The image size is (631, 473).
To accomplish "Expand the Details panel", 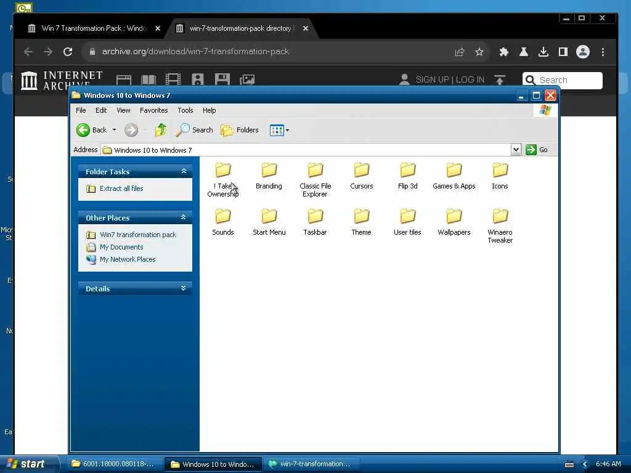I will (x=184, y=288).
